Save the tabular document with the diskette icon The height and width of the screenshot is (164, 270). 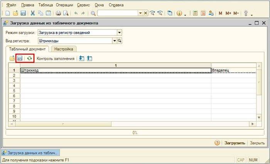coord(20,59)
